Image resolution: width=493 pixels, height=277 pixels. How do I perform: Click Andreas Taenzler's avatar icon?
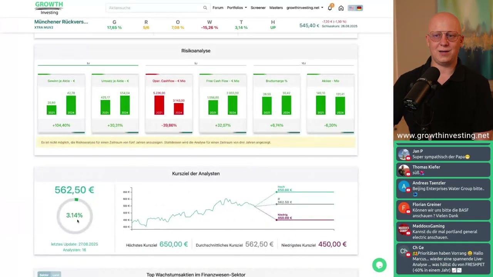(404, 187)
